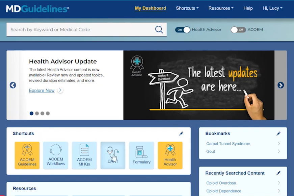Select the third carousel dot
This screenshot has height=196, width=294.
pos(43,114)
